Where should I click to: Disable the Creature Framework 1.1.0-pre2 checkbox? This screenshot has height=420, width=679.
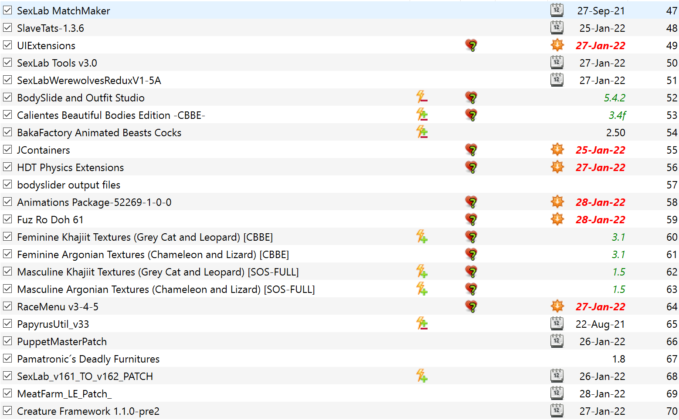pyautogui.click(x=7, y=410)
